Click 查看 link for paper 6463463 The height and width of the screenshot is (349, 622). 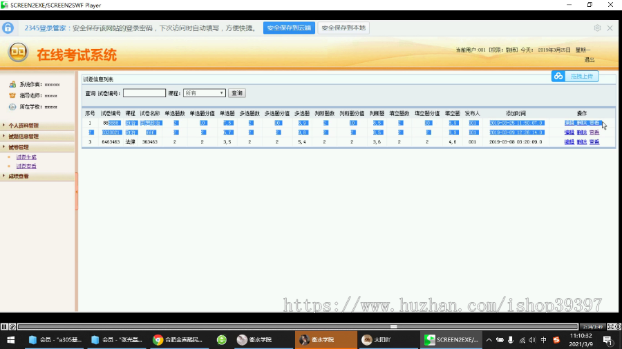click(594, 141)
